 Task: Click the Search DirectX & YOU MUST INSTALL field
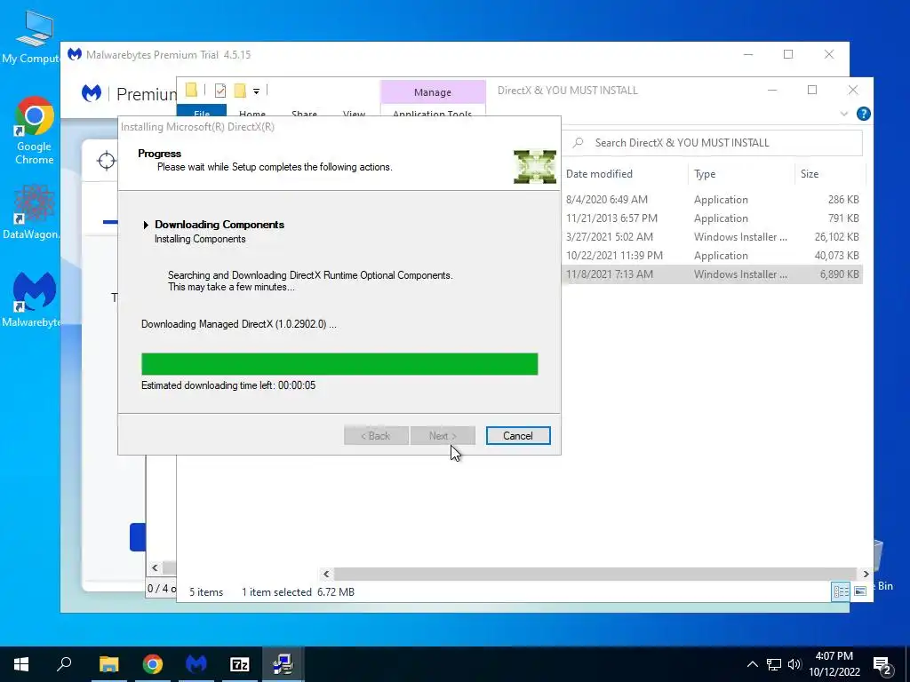point(712,143)
